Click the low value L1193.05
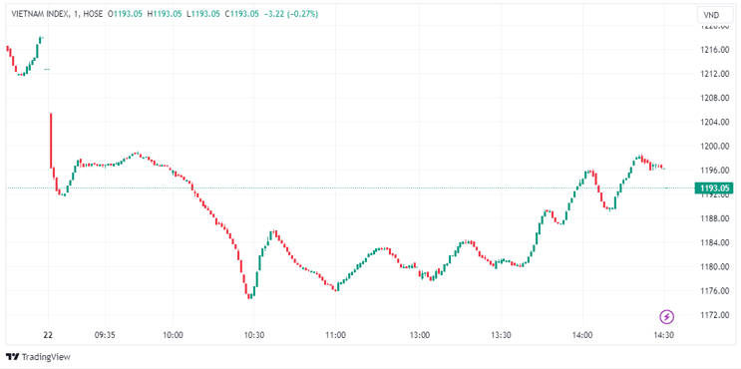 click(203, 15)
